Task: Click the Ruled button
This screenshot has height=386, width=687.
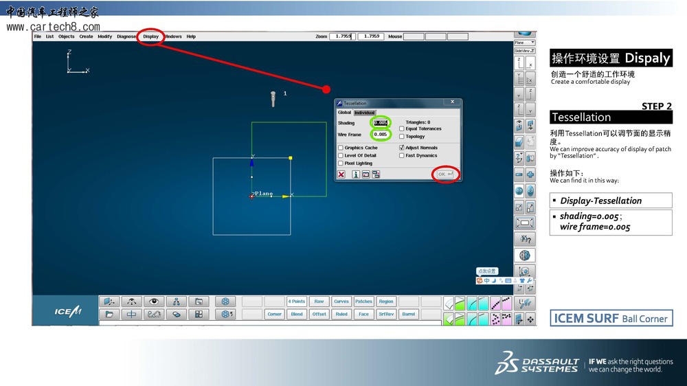Action: 341,314
